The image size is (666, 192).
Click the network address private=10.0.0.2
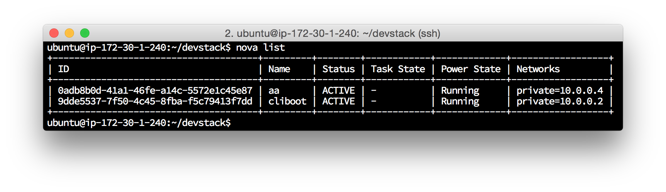[x=560, y=101]
